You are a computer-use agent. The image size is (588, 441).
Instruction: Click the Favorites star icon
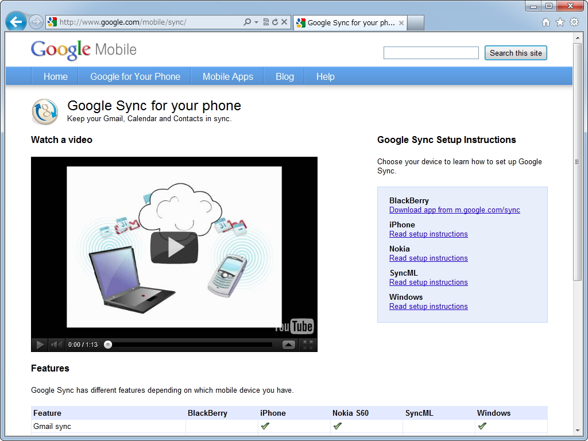pos(560,21)
